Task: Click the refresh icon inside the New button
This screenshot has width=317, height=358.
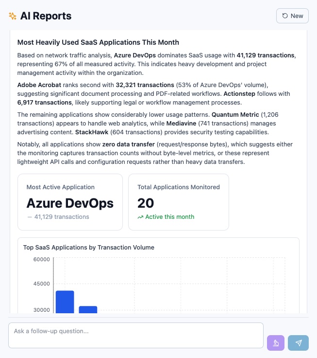Action: [285, 16]
